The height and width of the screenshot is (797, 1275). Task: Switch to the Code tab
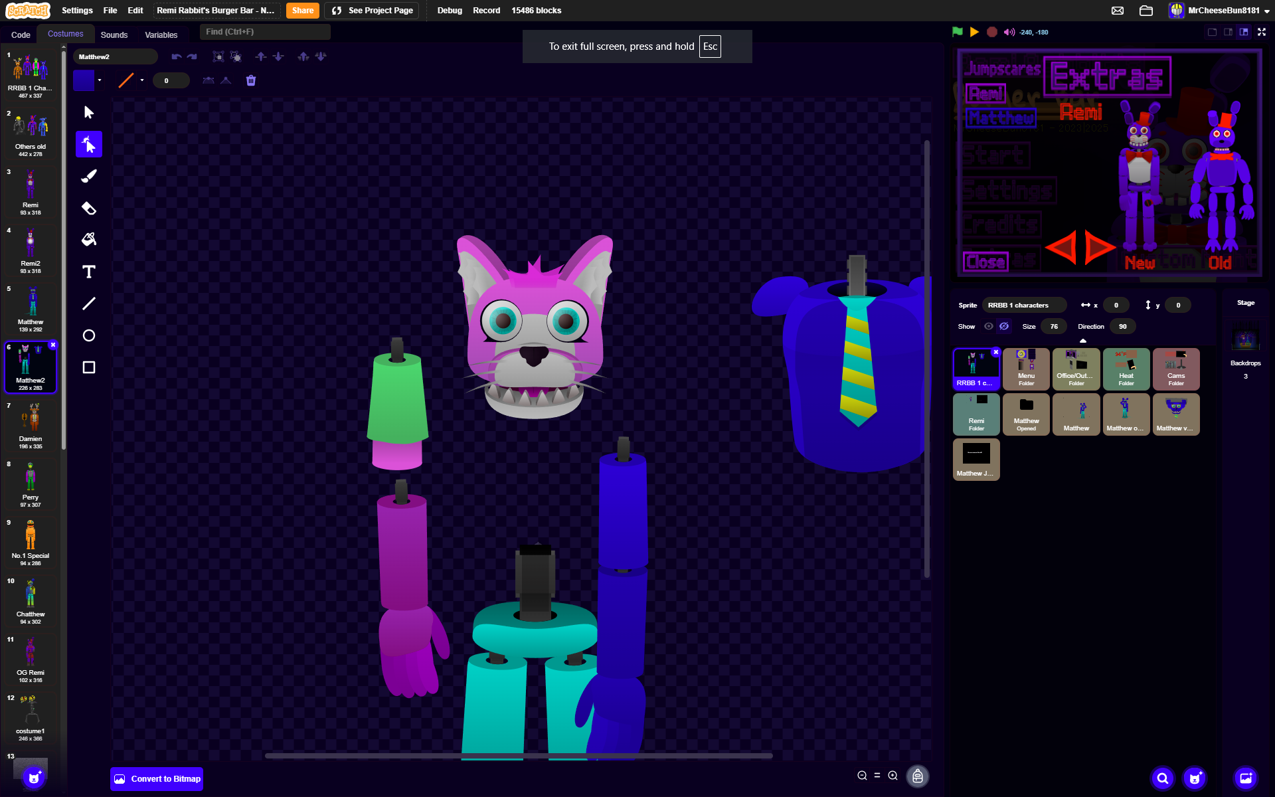(21, 35)
